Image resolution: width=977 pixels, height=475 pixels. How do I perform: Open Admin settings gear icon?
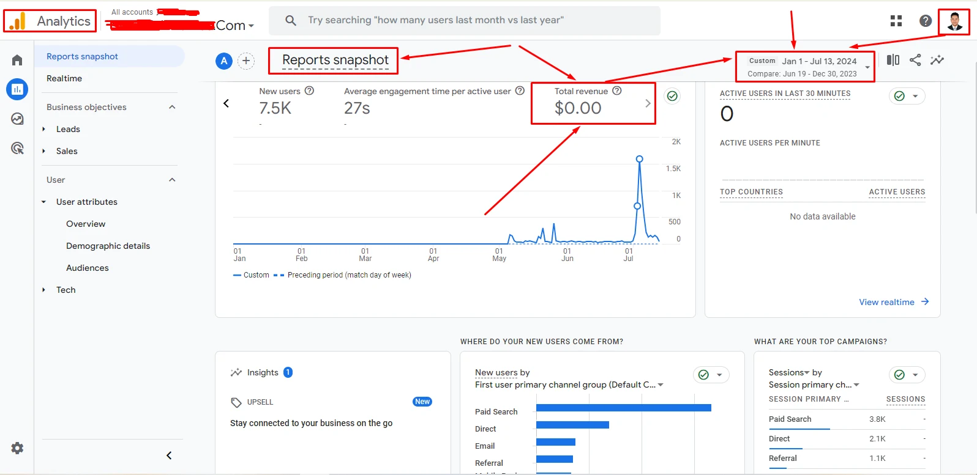point(17,448)
